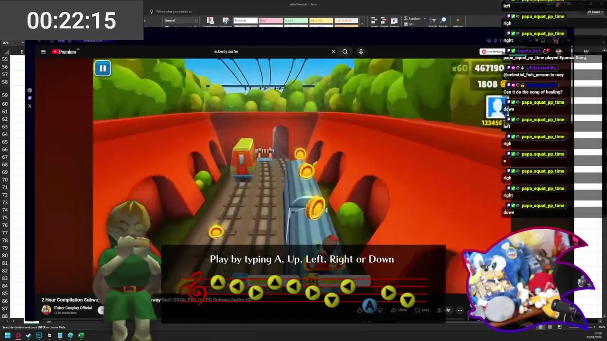The width and height of the screenshot is (607, 341).
Task: Click the Excel Share button
Action: (x=595, y=12)
